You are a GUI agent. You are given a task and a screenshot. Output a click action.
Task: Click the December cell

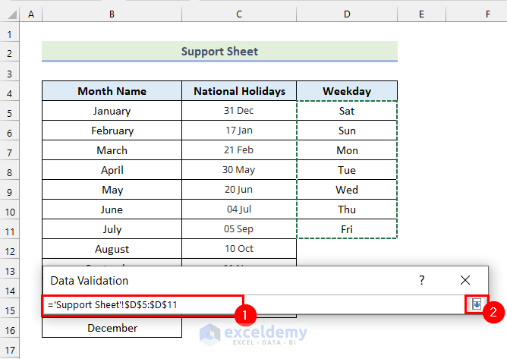point(112,328)
